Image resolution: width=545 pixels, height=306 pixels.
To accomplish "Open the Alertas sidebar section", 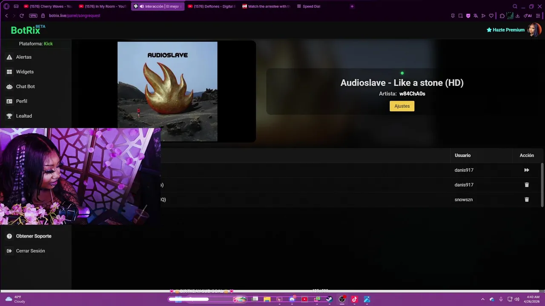I will pyautogui.click(x=24, y=57).
